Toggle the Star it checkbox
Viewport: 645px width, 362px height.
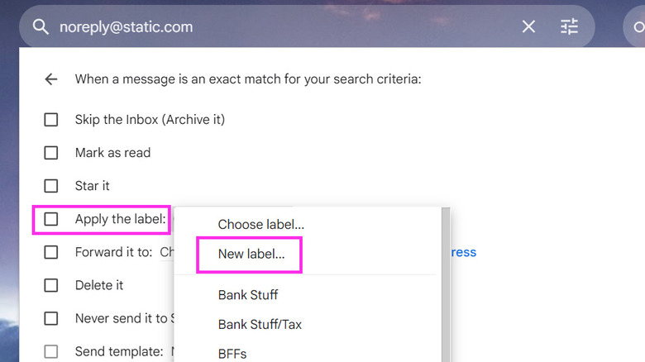(51, 186)
